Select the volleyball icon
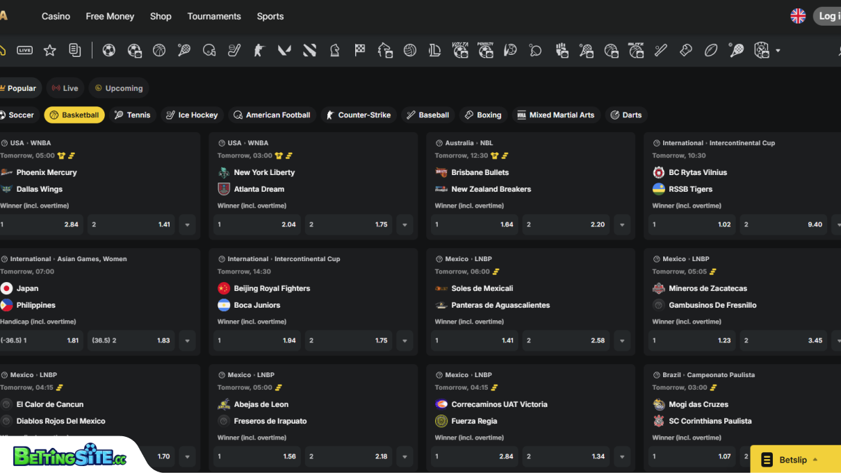841x473 pixels. tap(410, 50)
